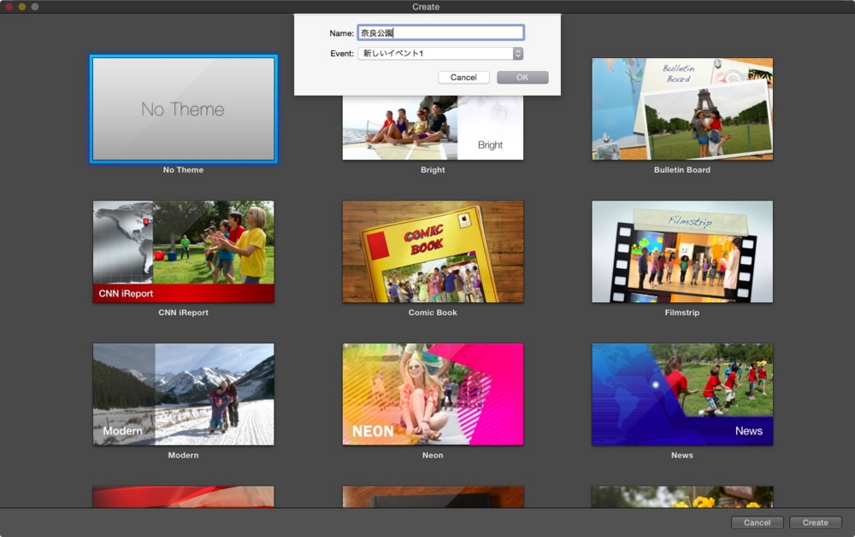The height and width of the screenshot is (537, 855).
Task: Pick the Filmstrip theme thumbnail
Action: pos(682,252)
